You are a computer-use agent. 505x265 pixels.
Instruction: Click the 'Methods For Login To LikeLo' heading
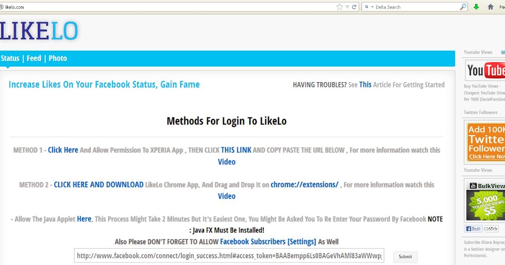tap(227, 121)
